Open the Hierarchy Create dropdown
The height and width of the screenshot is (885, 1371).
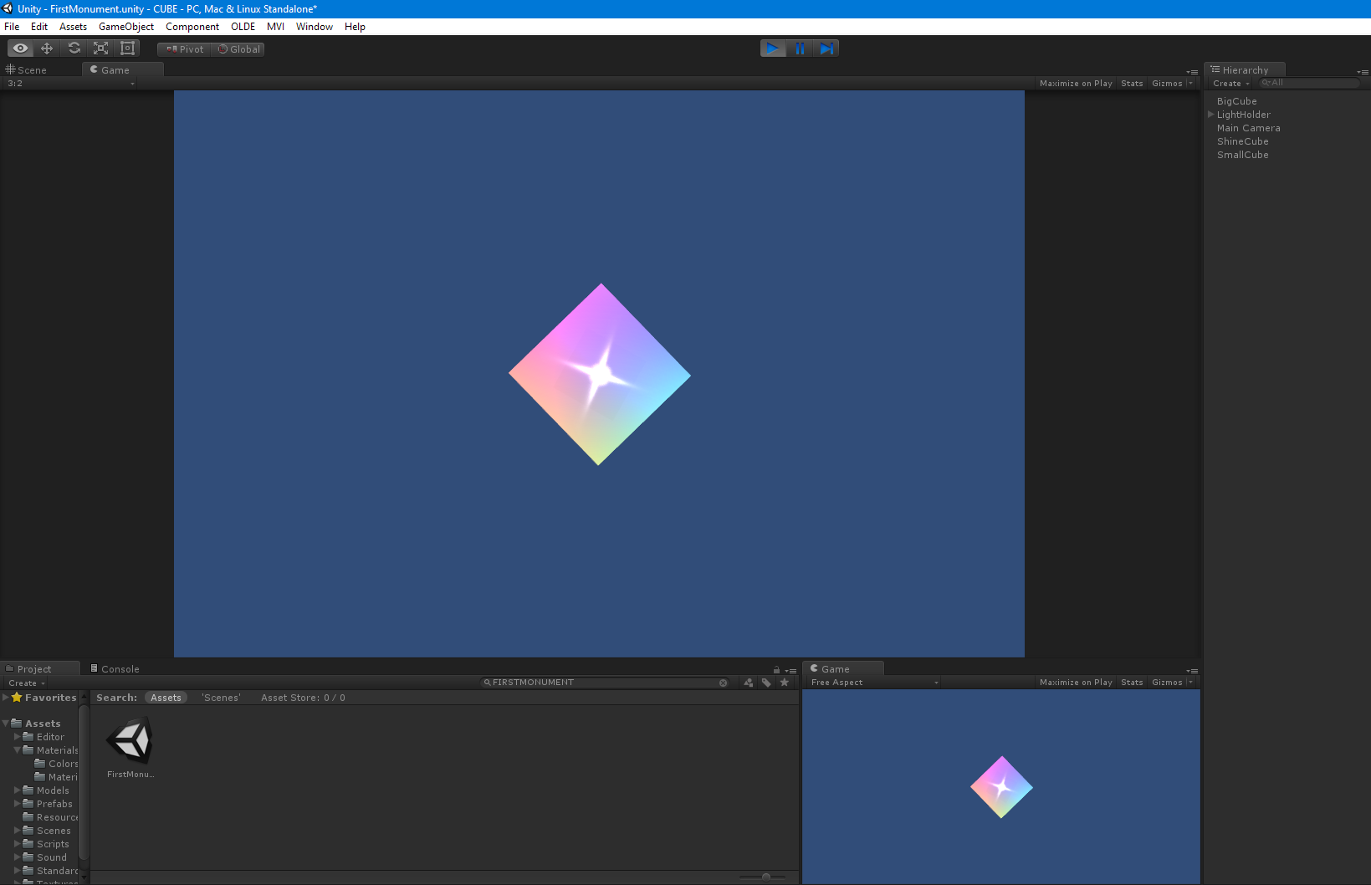(1231, 84)
